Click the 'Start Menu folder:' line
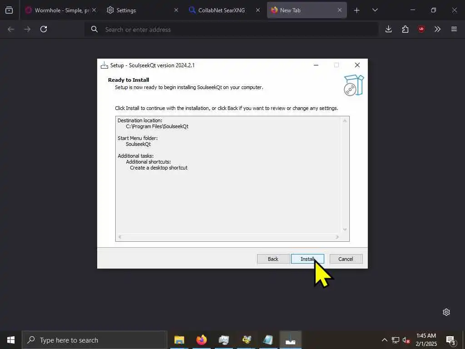Viewport: 465px width, 349px height. [138, 138]
